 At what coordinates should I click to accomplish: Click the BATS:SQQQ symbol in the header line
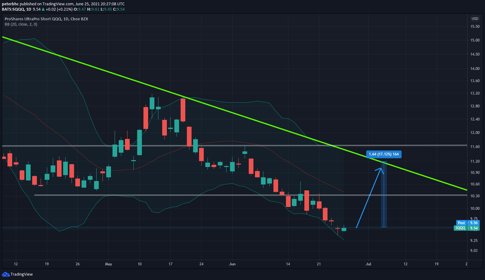click(13, 9)
